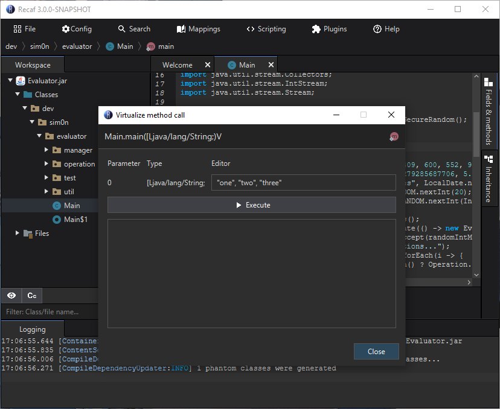Viewport: 500px width, 409px height.
Task: Toggle the eye visibility filter button
Action: point(11,296)
